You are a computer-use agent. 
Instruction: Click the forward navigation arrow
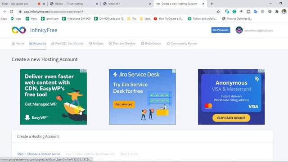click(4, 12)
